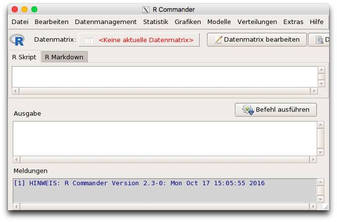Screen dimensions: 337x222
Task: Click the X11 icon in title bar
Action: [146, 10]
